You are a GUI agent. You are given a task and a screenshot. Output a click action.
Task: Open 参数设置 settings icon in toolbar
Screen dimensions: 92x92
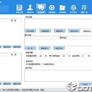(x=19, y=9)
